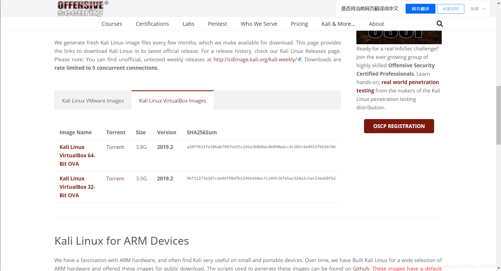The height and width of the screenshot is (271, 501).
Task: Download Kali Linux VirtualBox 64-Bit OVA
Action: 77,155
